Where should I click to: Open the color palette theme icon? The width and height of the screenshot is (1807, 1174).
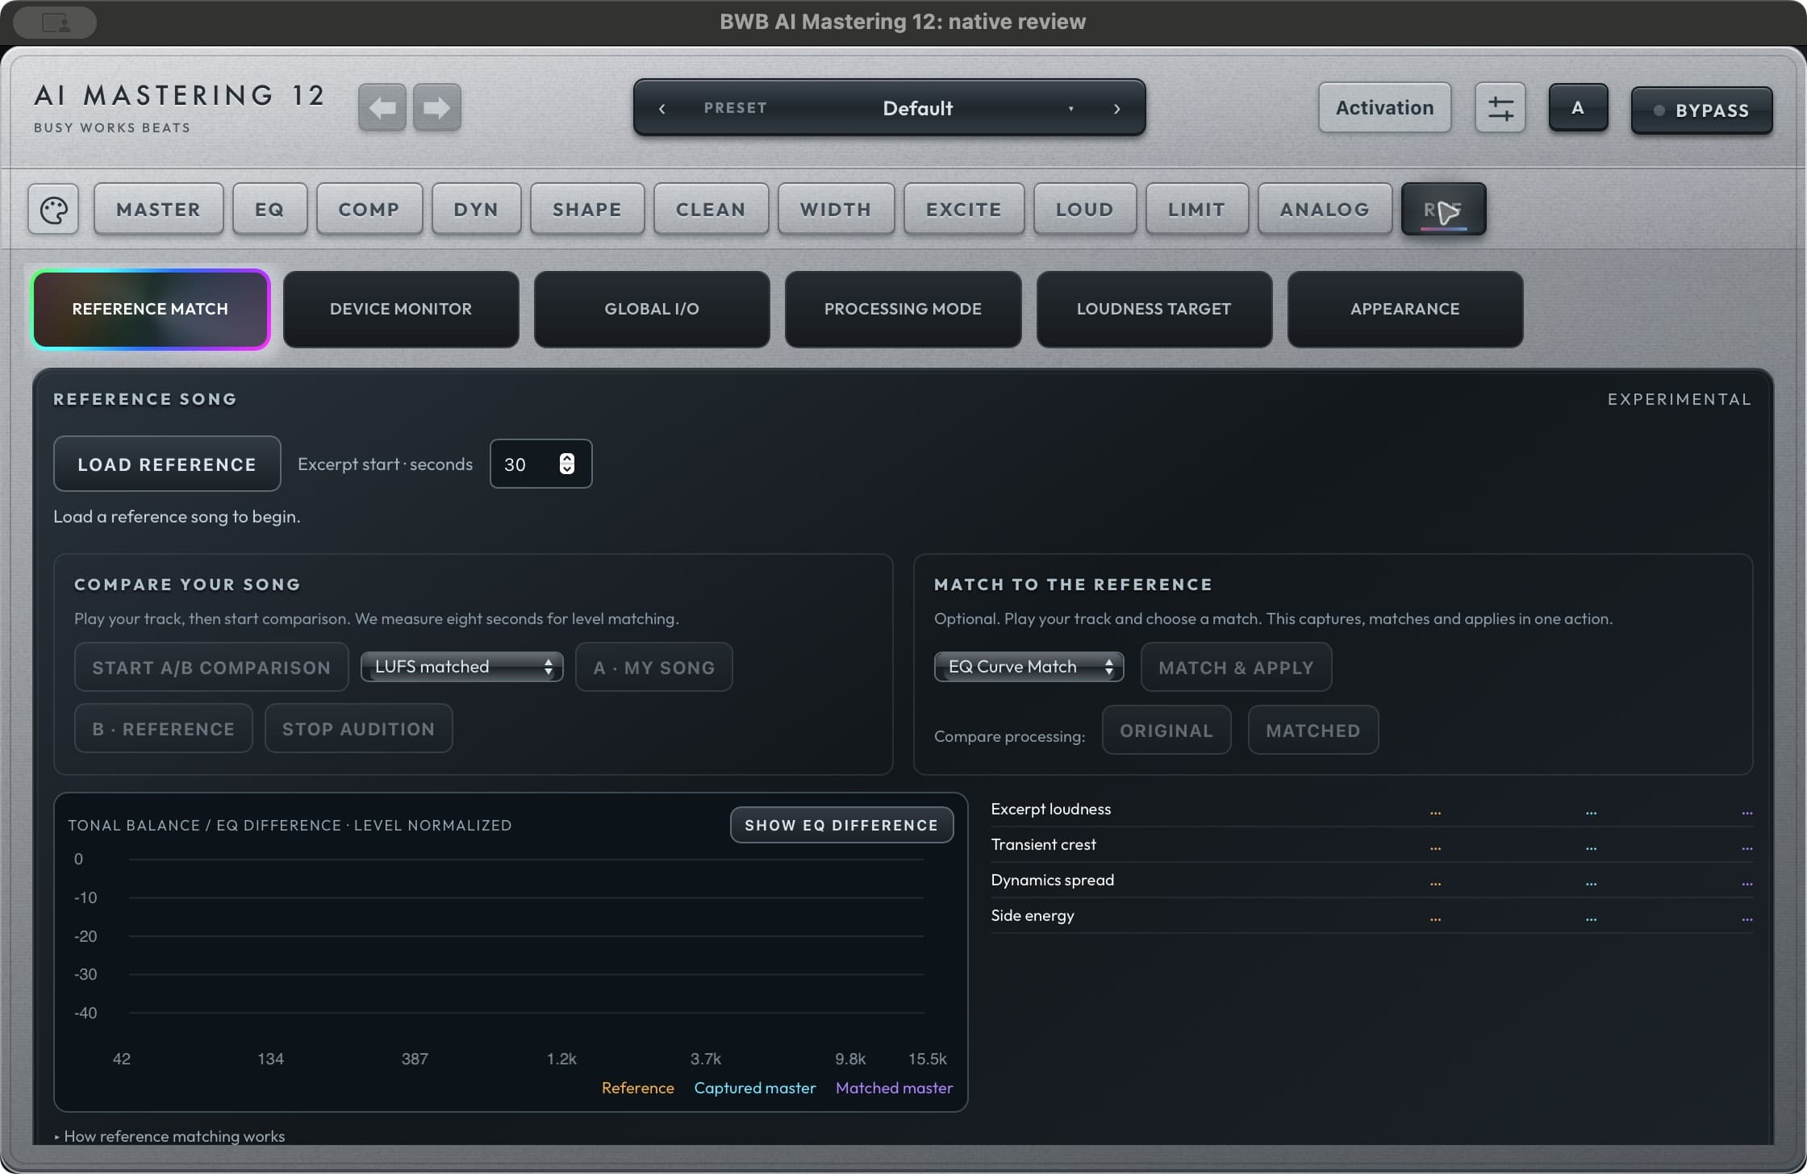tap(53, 210)
